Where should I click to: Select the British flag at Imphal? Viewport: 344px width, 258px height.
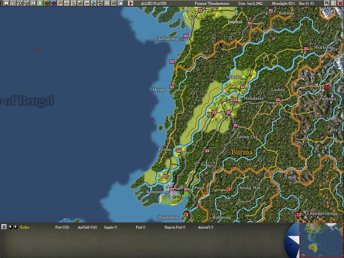250,23
